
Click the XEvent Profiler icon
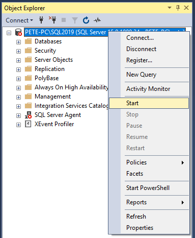[x=28, y=124]
